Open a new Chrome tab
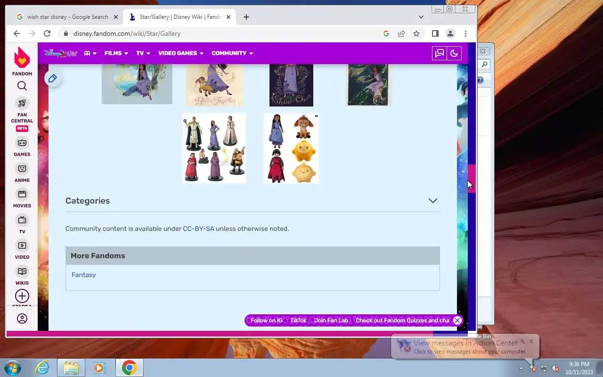 [246, 17]
